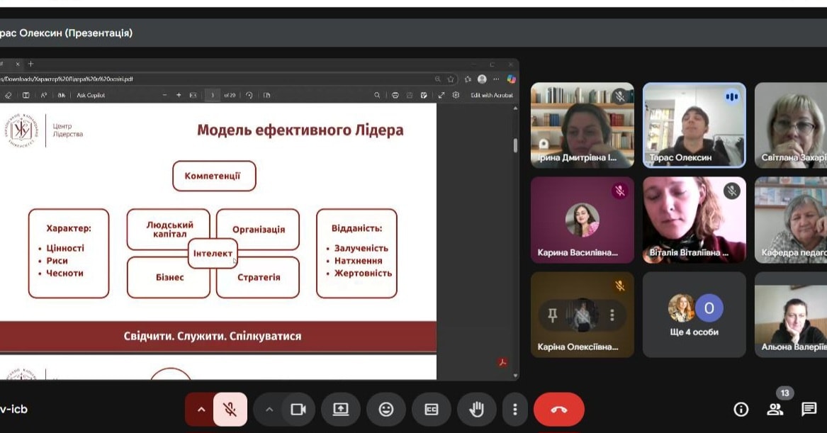
Task: Click the Компетенції box on slide
Action: point(214,176)
